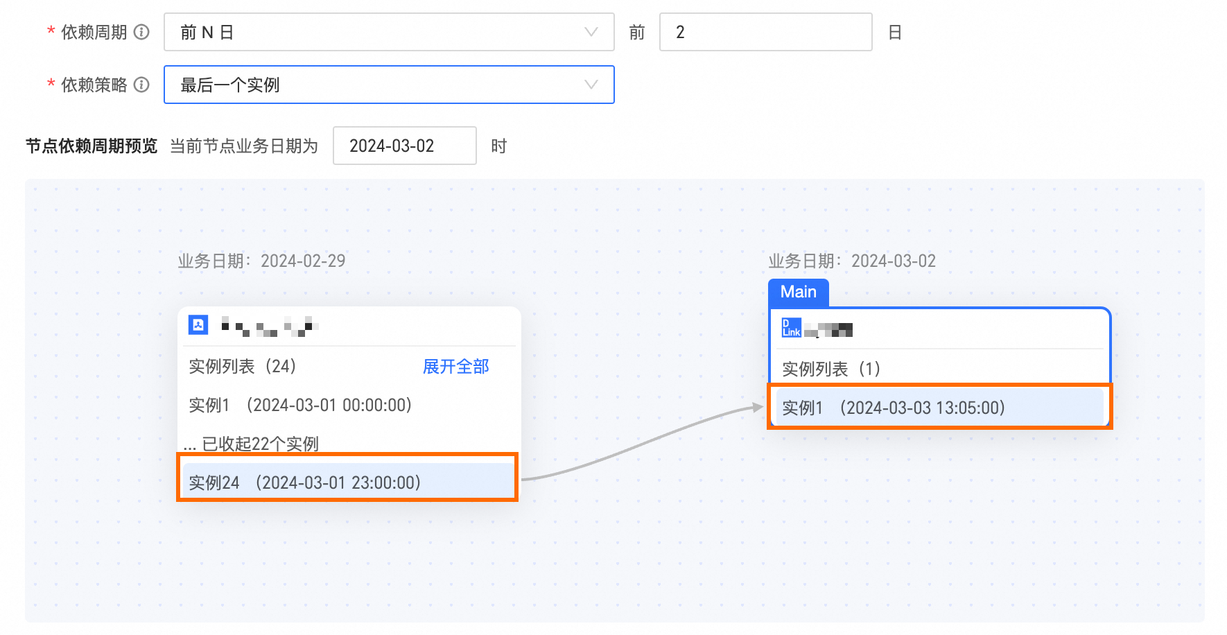The image size is (1227, 635).
Task: Click the 依赖周期 field label
Action: click(x=94, y=32)
